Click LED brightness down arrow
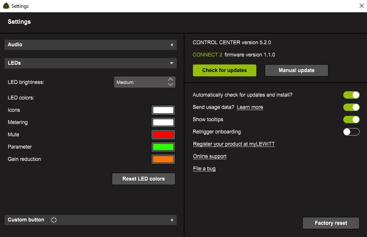This screenshot has width=367, height=237. pyautogui.click(x=171, y=84)
